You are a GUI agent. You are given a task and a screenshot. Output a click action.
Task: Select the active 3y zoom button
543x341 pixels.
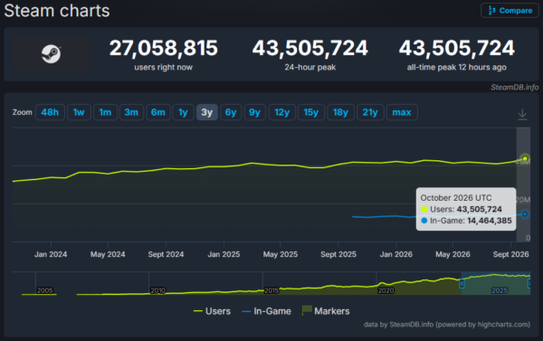coord(206,112)
